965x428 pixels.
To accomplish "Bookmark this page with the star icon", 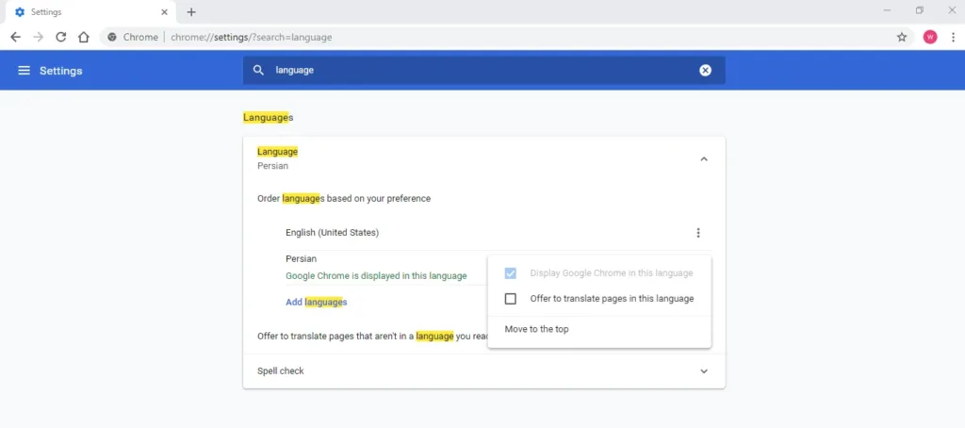I will click(902, 37).
